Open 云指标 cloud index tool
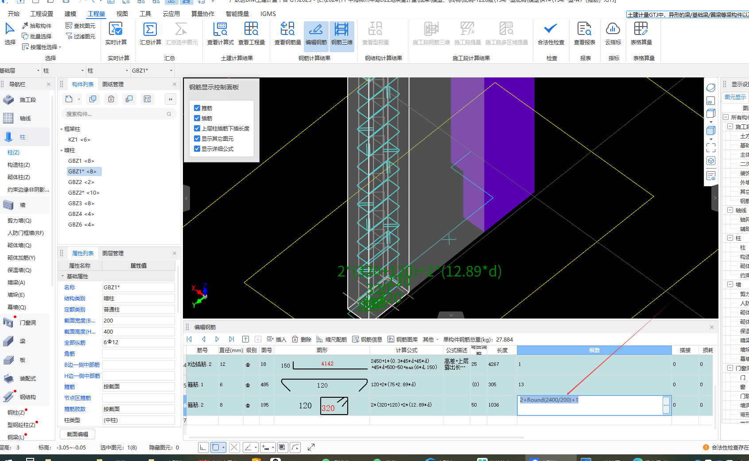Viewport: 749px width, 461px height. [x=613, y=34]
